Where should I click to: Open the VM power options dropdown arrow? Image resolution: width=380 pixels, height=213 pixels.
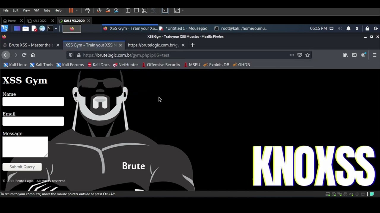[77, 10]
